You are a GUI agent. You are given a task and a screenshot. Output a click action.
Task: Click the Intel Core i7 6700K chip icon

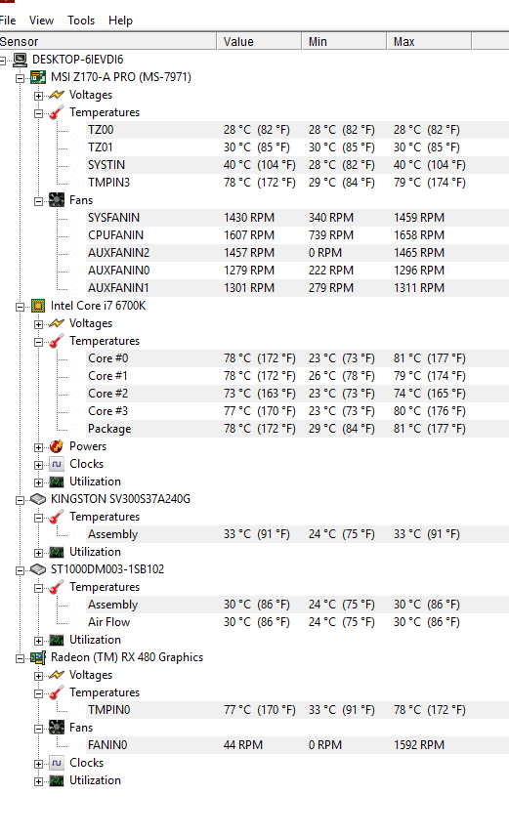(38, 306)
